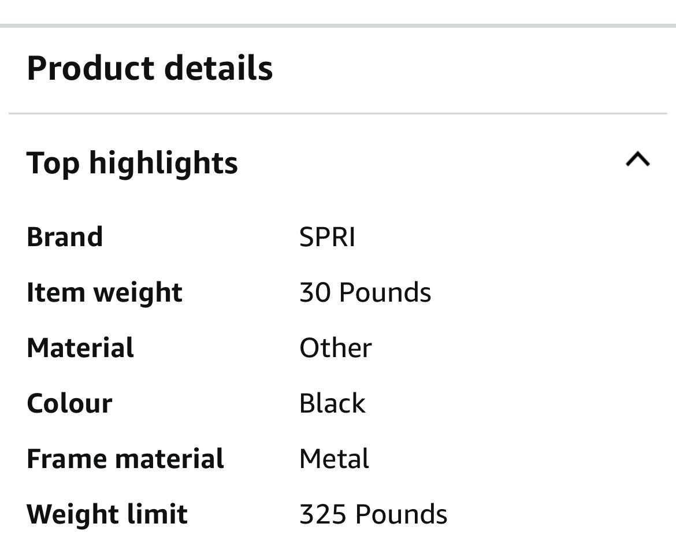
Task: Click the Black colour value
Action: (x=332, y=403)
